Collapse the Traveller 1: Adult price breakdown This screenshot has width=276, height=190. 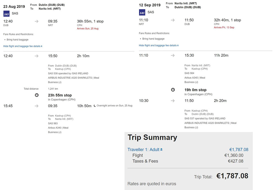[x=145, y=150]
